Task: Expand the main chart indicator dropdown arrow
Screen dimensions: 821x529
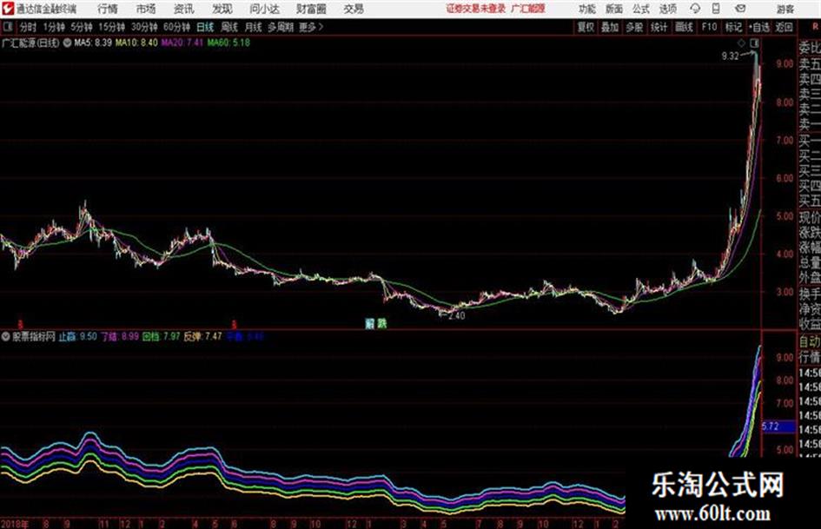Action: (x=67, y=43)
